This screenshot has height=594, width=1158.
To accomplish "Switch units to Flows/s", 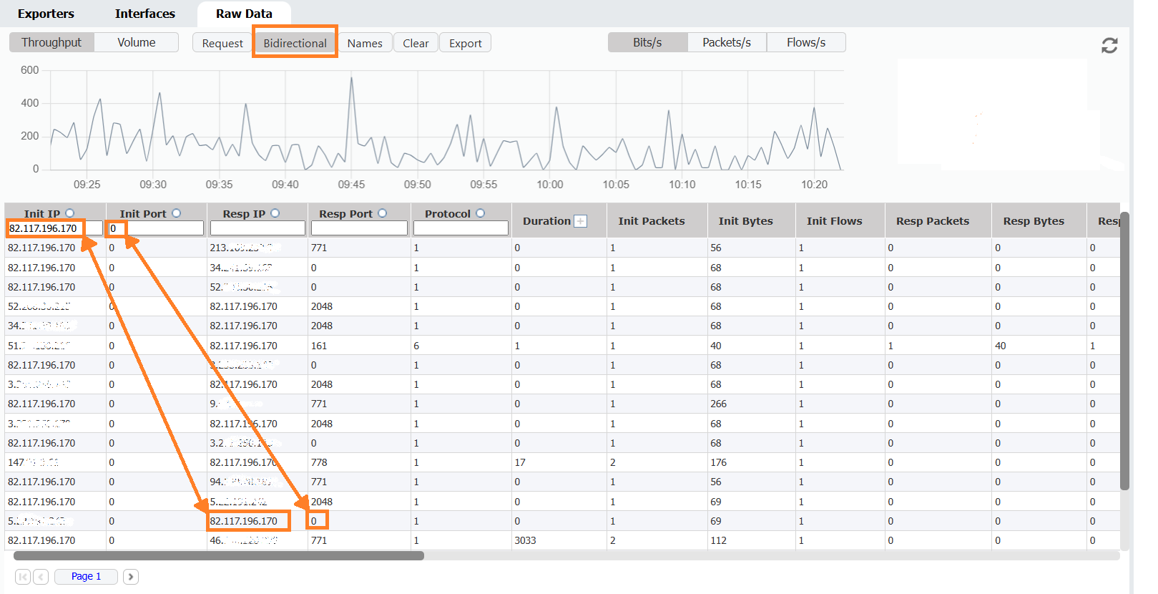I will tap(805, 42).
